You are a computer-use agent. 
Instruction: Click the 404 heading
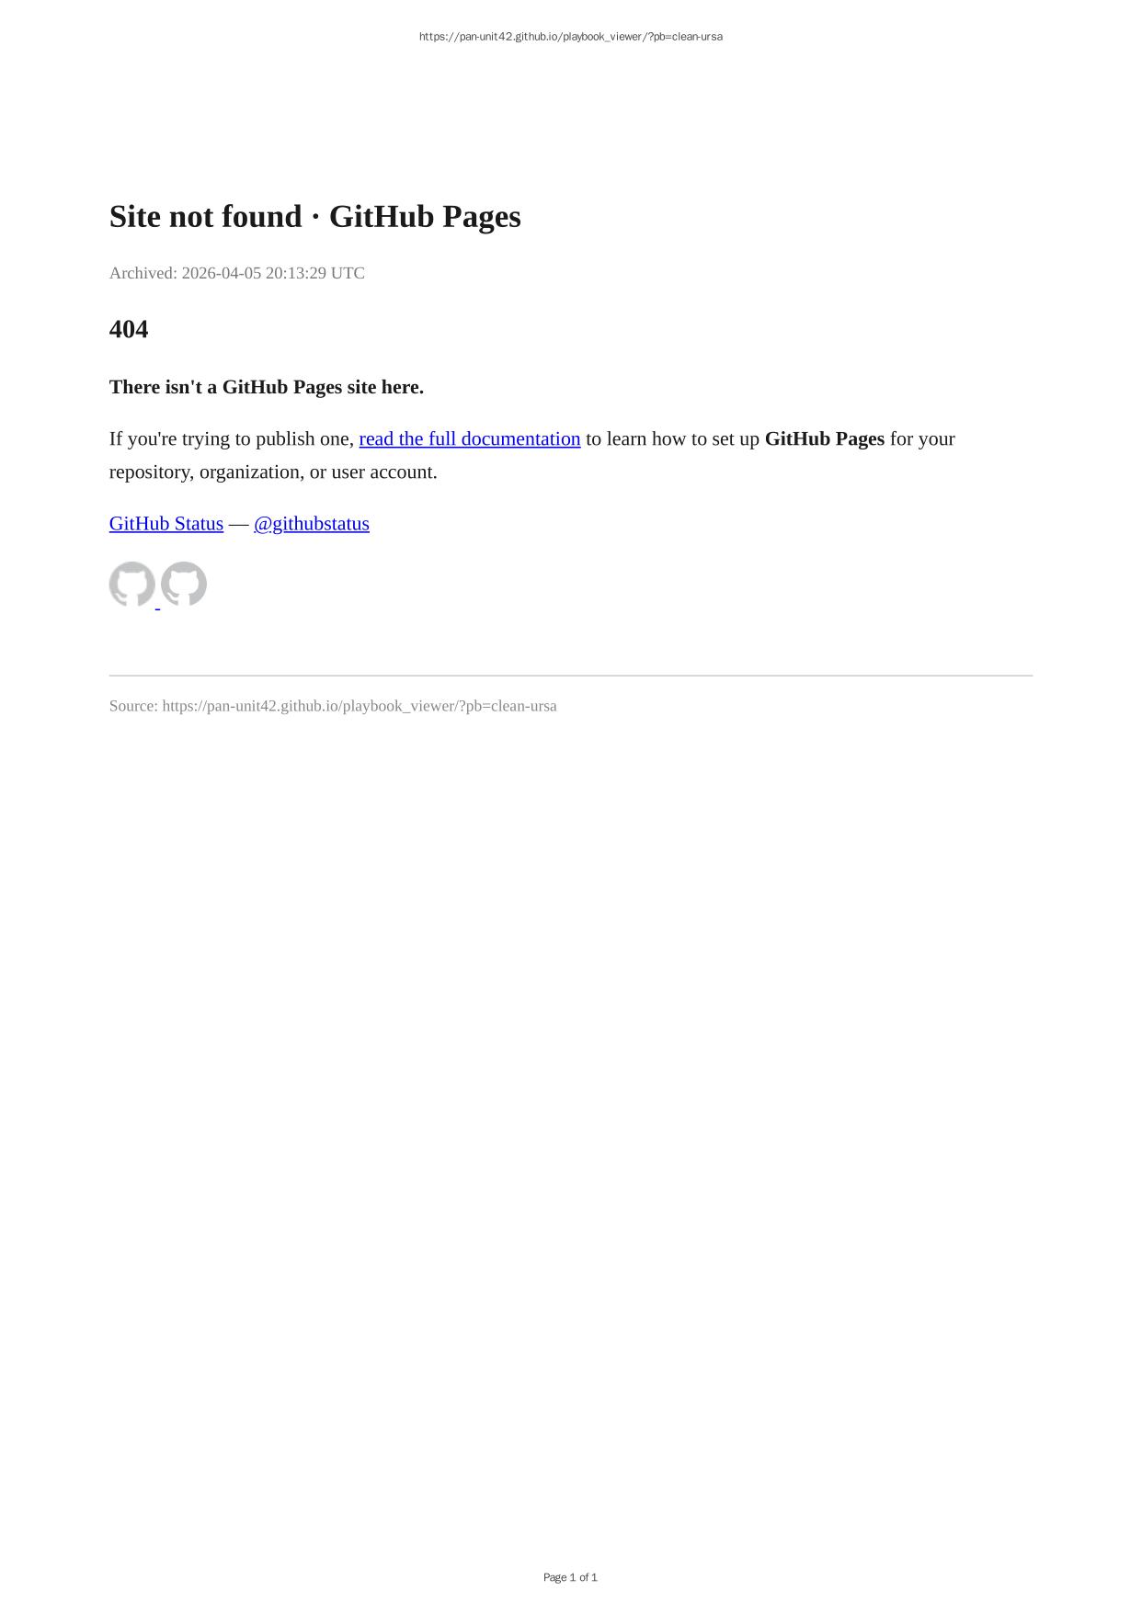click(129, 329)
